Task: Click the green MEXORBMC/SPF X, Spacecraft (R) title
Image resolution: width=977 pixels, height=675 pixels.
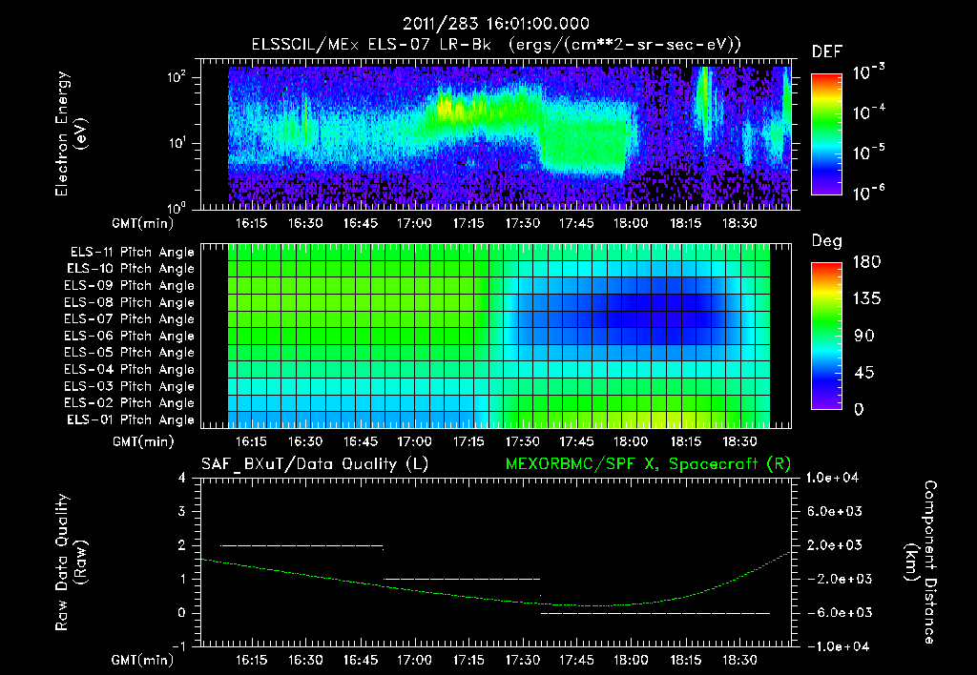Action: coord(648,464)
